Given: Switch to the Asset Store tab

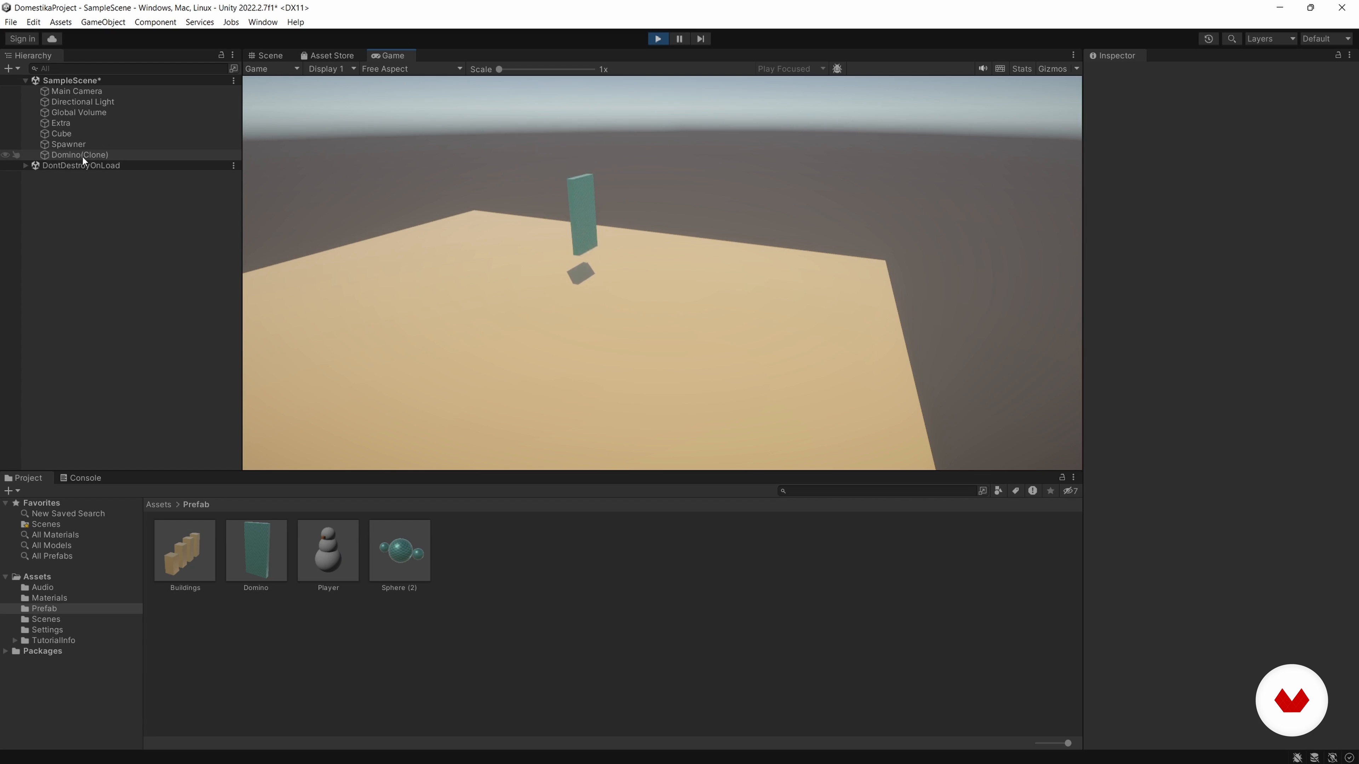Looking at the screenshot, I should pyautogui.click(x=327, y=56).
